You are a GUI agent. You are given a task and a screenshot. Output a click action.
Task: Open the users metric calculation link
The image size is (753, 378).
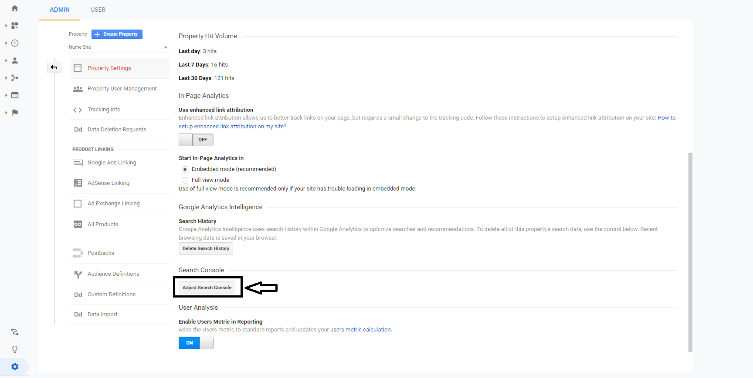(360, 330)
